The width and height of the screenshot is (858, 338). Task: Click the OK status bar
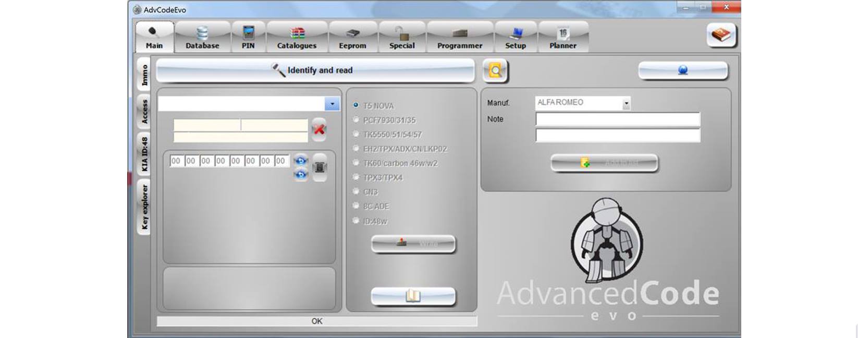(317, 321)
